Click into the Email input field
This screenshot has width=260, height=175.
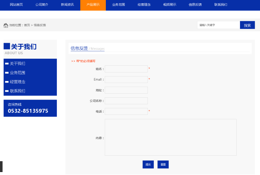[126, 80]
